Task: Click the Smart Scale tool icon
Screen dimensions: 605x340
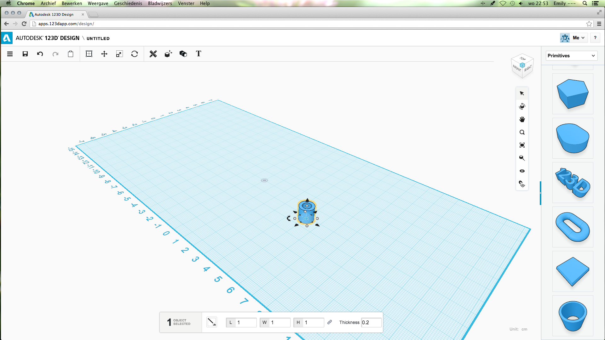Action: point(119,54)
